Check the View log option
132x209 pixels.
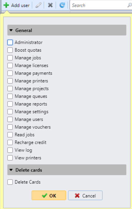[10, 150]
